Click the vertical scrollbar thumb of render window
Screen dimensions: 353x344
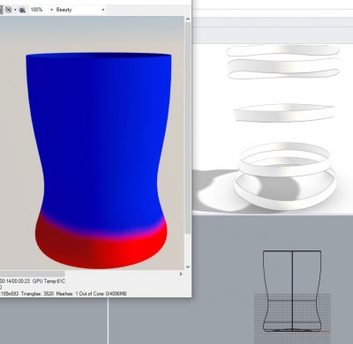(x=188, y=128)
